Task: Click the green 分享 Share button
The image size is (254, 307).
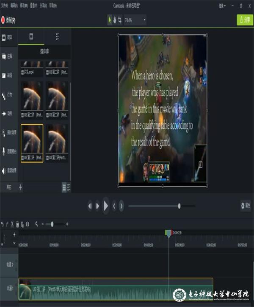Action: coord(245,20)
